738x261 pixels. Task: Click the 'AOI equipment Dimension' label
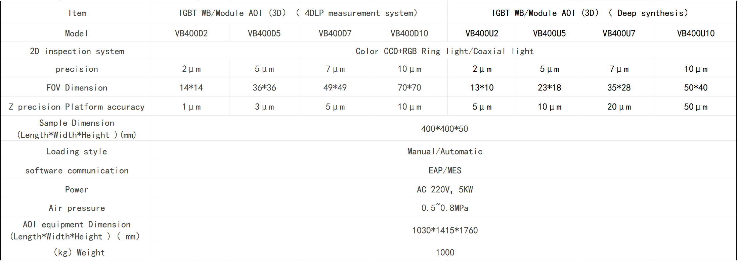(x=75, y=231)
